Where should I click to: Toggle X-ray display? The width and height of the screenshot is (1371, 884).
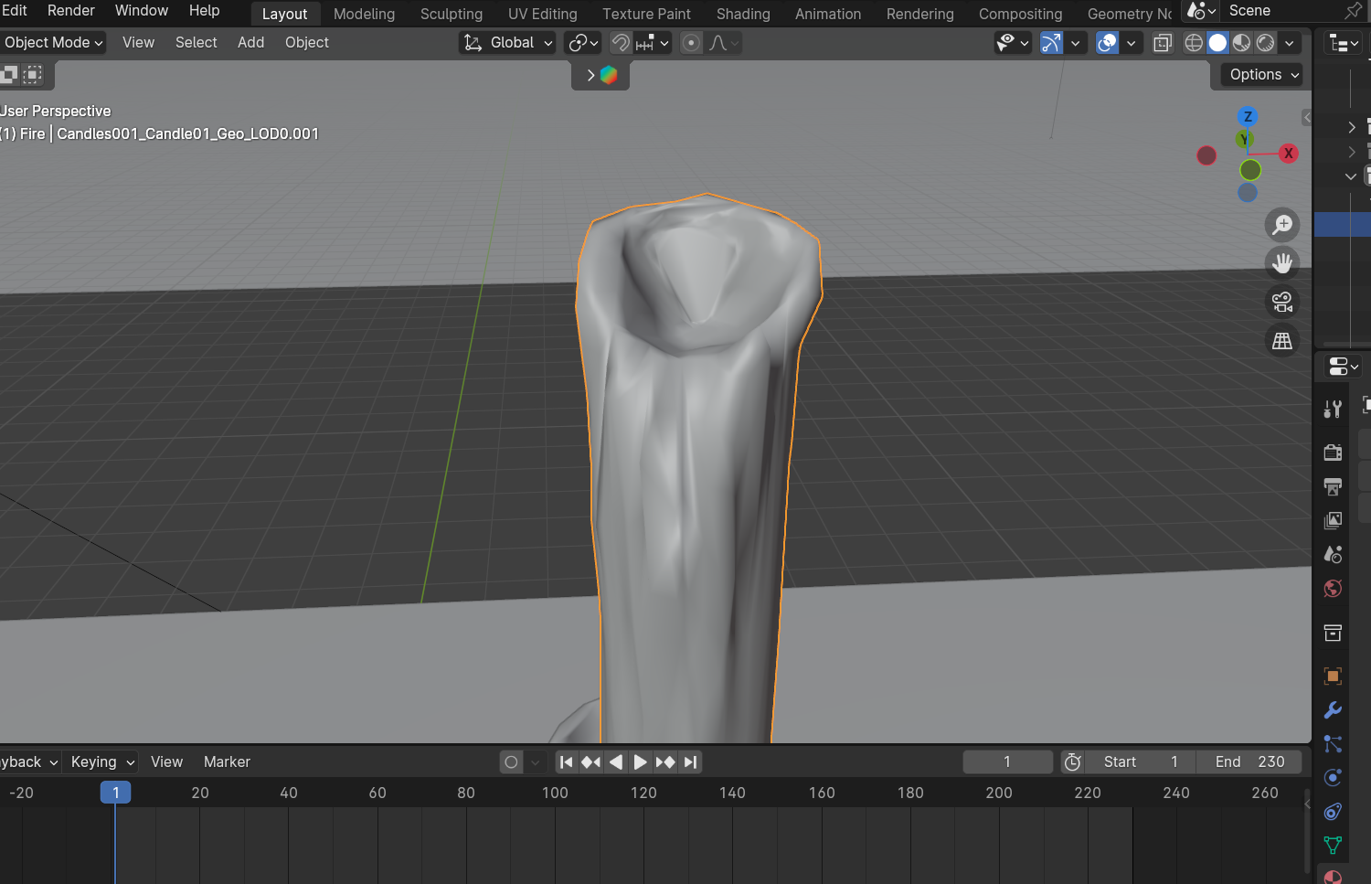[1163, 43]
